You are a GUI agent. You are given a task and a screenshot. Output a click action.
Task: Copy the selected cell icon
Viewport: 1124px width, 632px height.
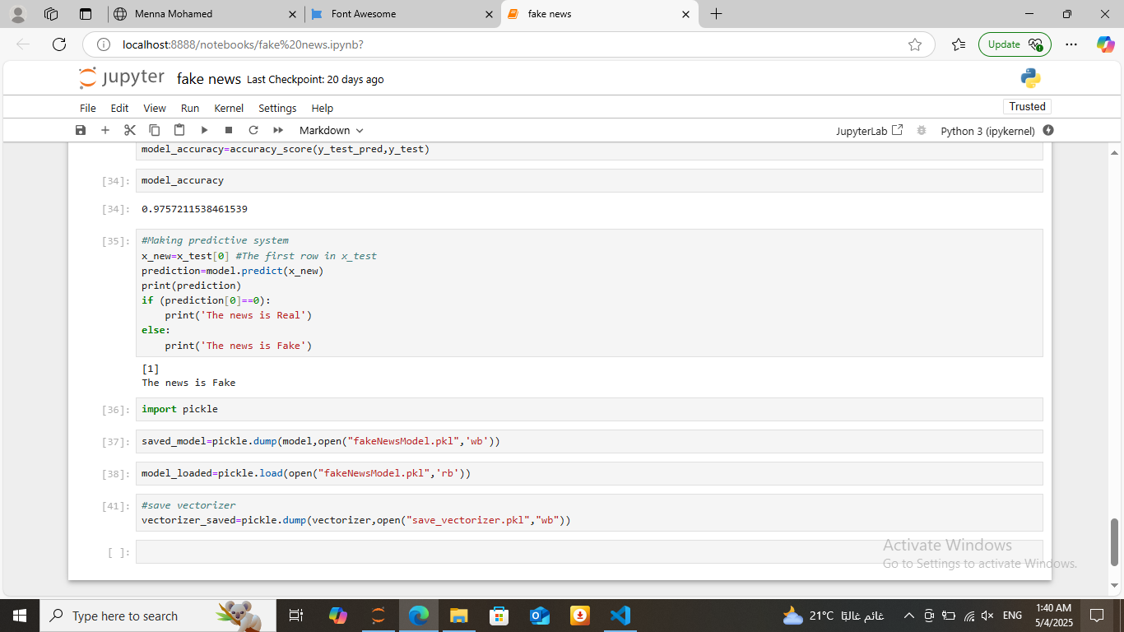155,130
